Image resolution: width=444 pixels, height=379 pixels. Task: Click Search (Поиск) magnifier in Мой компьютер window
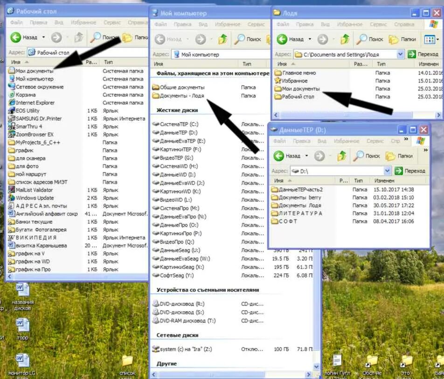tap(239, 39)
